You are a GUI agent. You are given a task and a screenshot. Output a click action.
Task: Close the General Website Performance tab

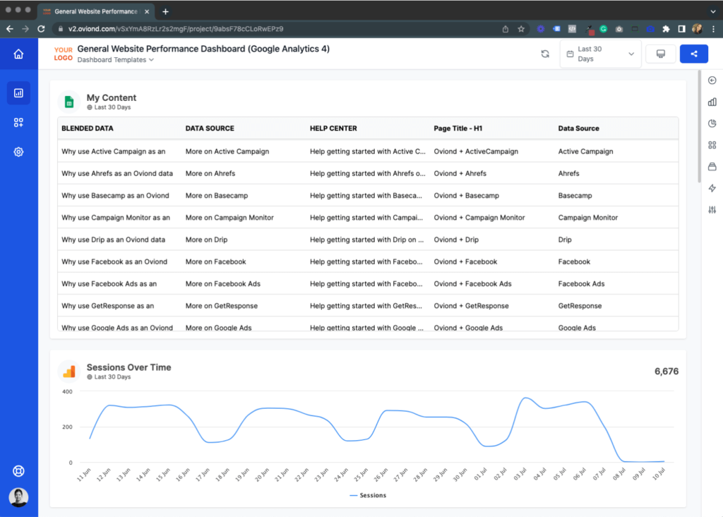coord(147,11)
